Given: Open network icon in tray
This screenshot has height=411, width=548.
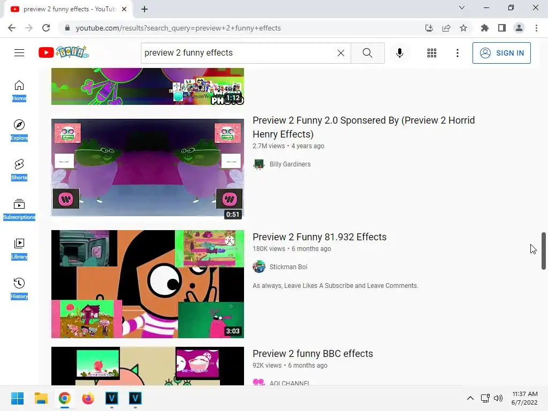Looking at the screenshot, I should click(x=485, y=398).
